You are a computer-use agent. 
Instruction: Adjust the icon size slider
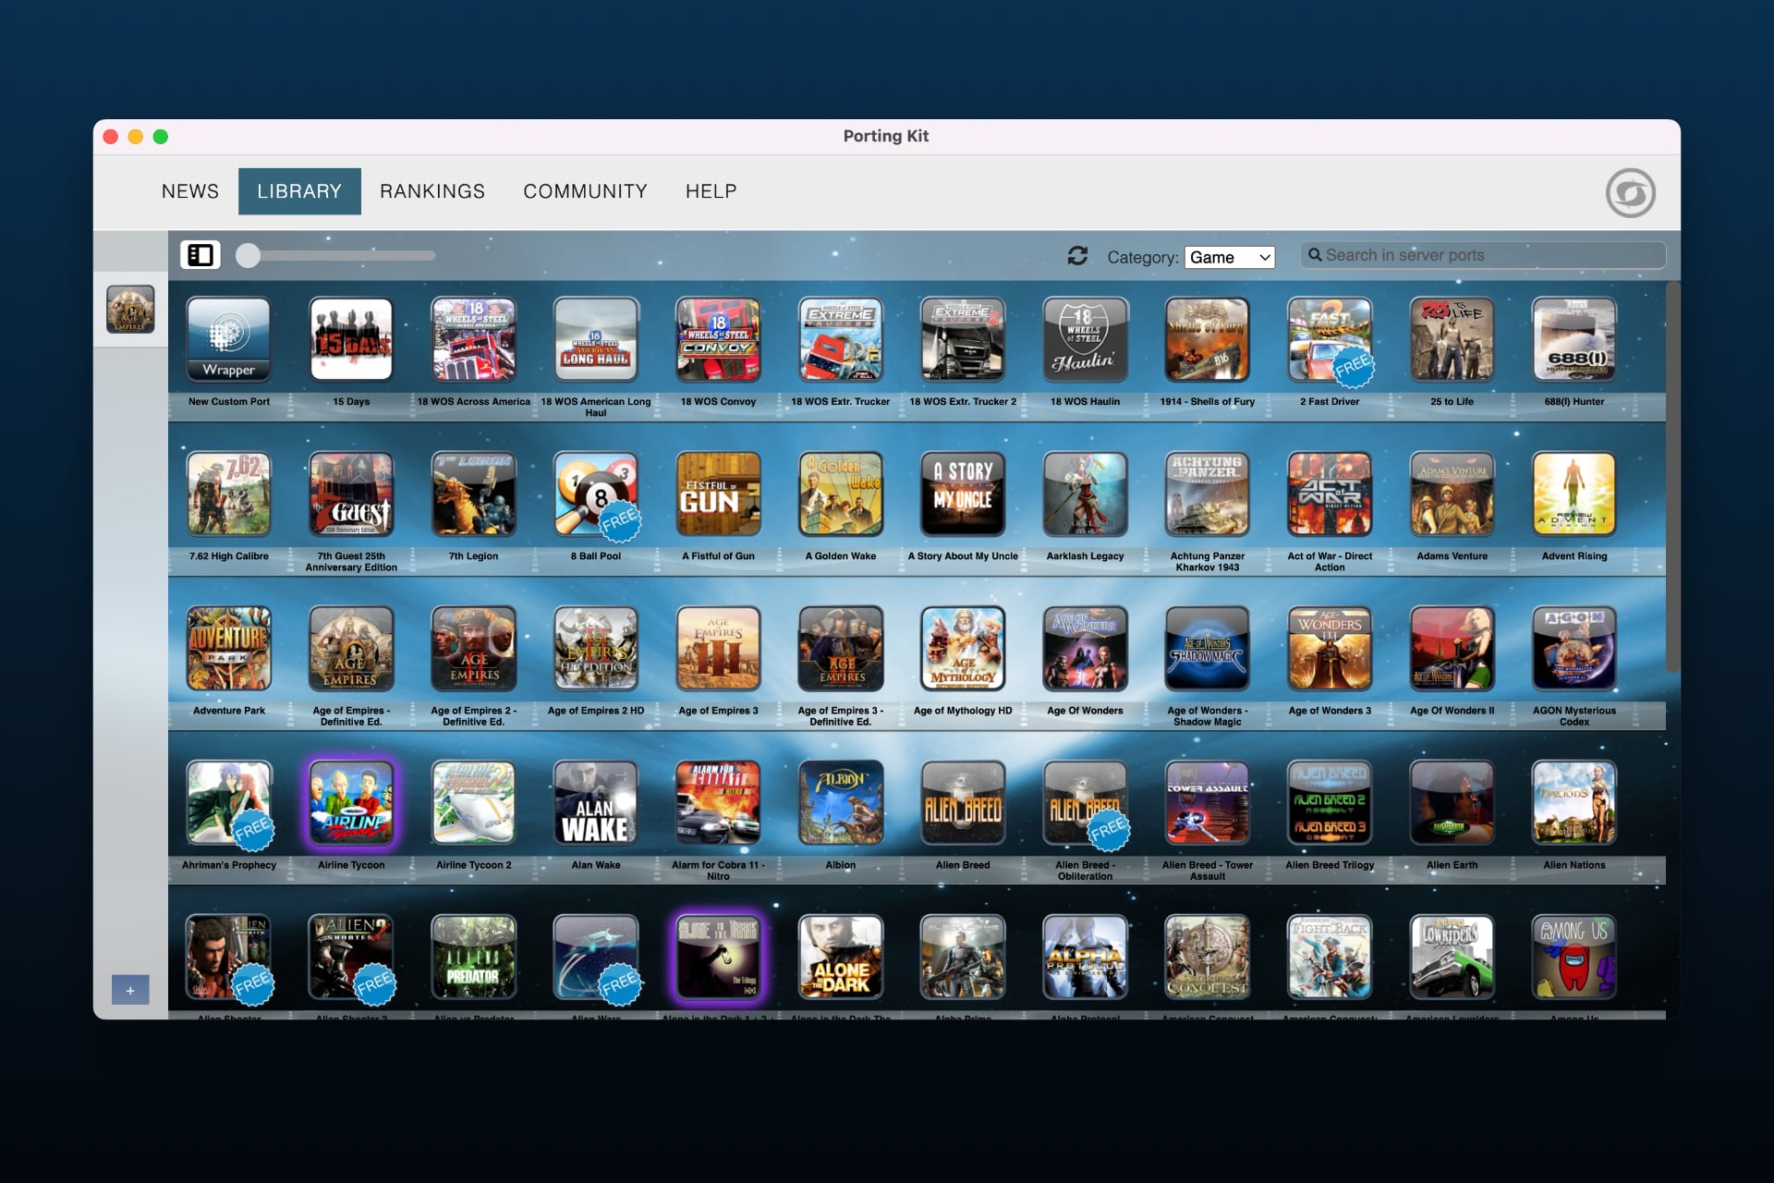click(335, 255)
